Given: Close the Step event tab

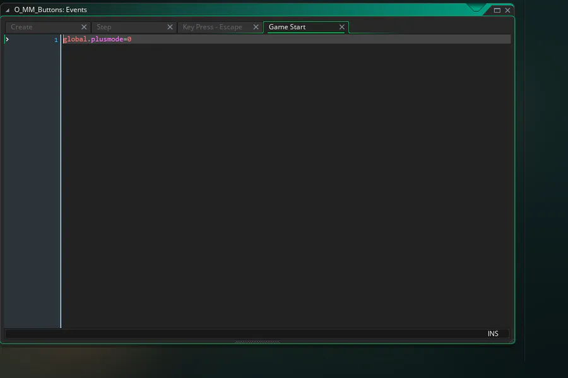Looking at the screenshot, I should pyautogui.click(x=170, y=27).
